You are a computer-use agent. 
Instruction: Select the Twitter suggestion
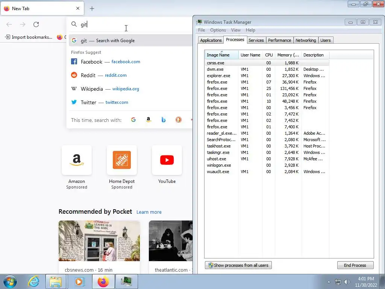pos(130,102)
